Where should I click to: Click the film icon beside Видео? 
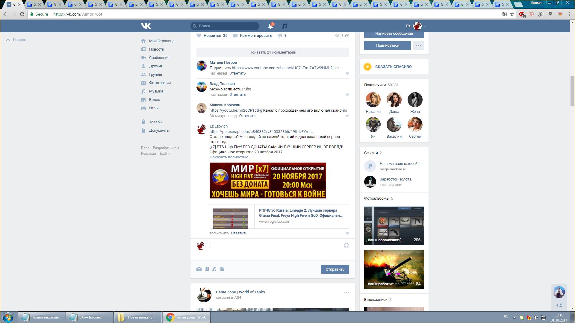(x=143, y=100)
